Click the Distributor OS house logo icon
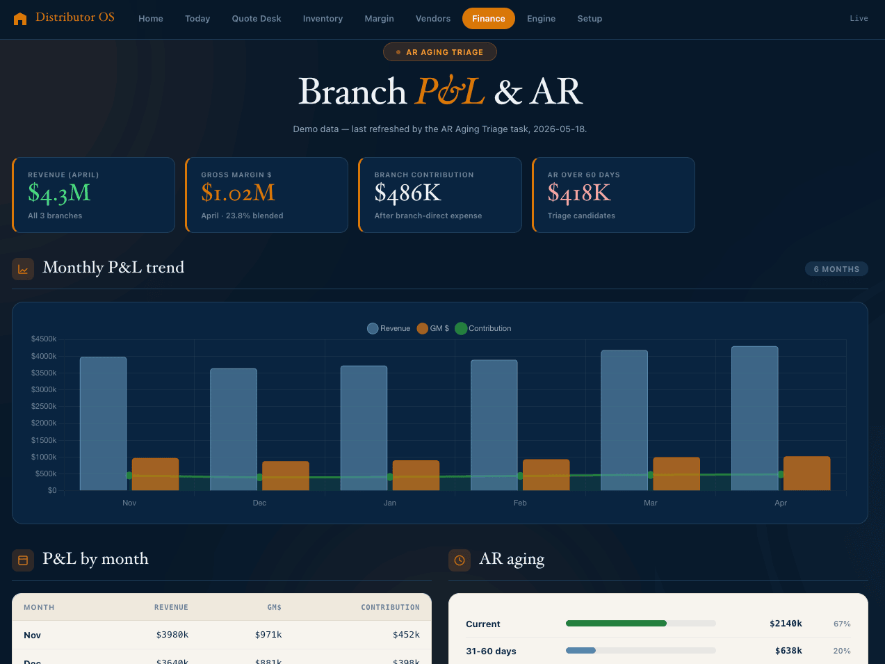Image resolution: width=885 pixels, height=664 pixels. coord(20,19)
